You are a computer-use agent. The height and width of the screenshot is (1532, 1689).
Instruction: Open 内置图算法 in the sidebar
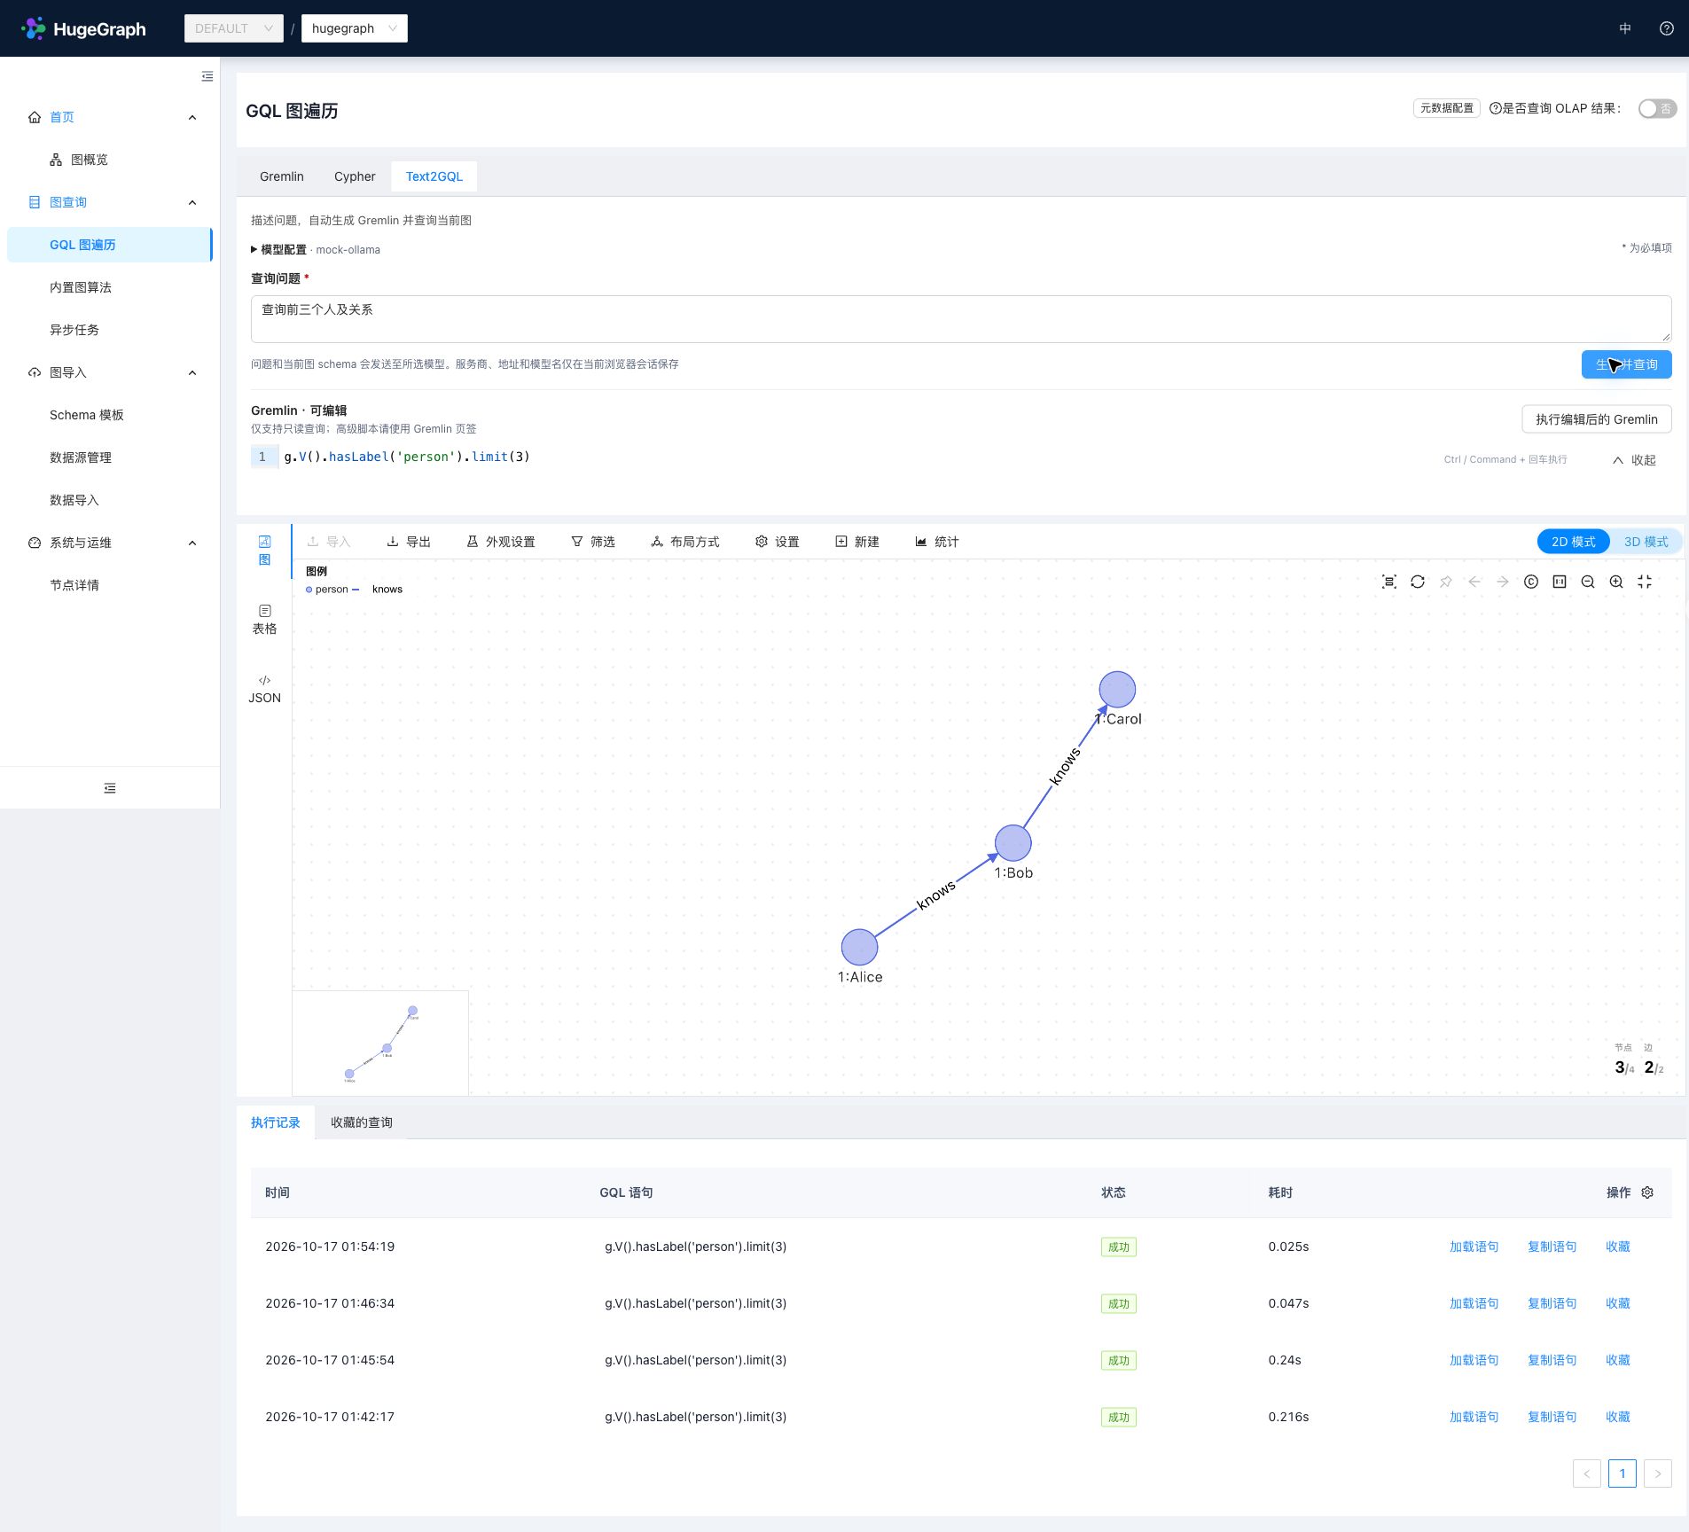81,287
